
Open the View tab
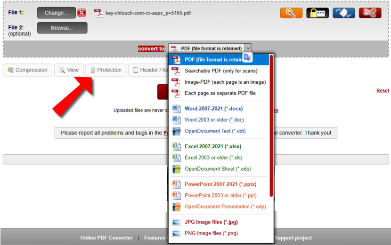(69, 70)
